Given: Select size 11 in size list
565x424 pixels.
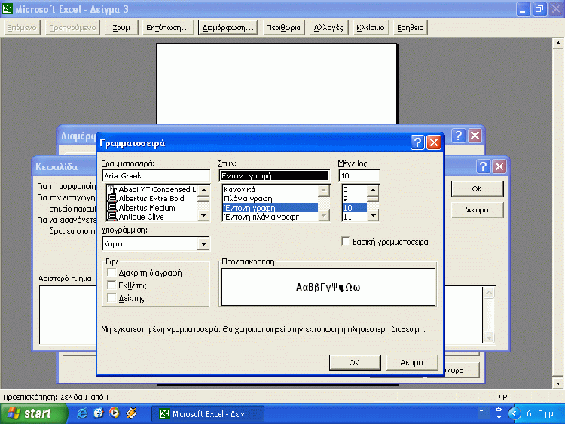Looking at the screenshot, I should pos(354,217).
